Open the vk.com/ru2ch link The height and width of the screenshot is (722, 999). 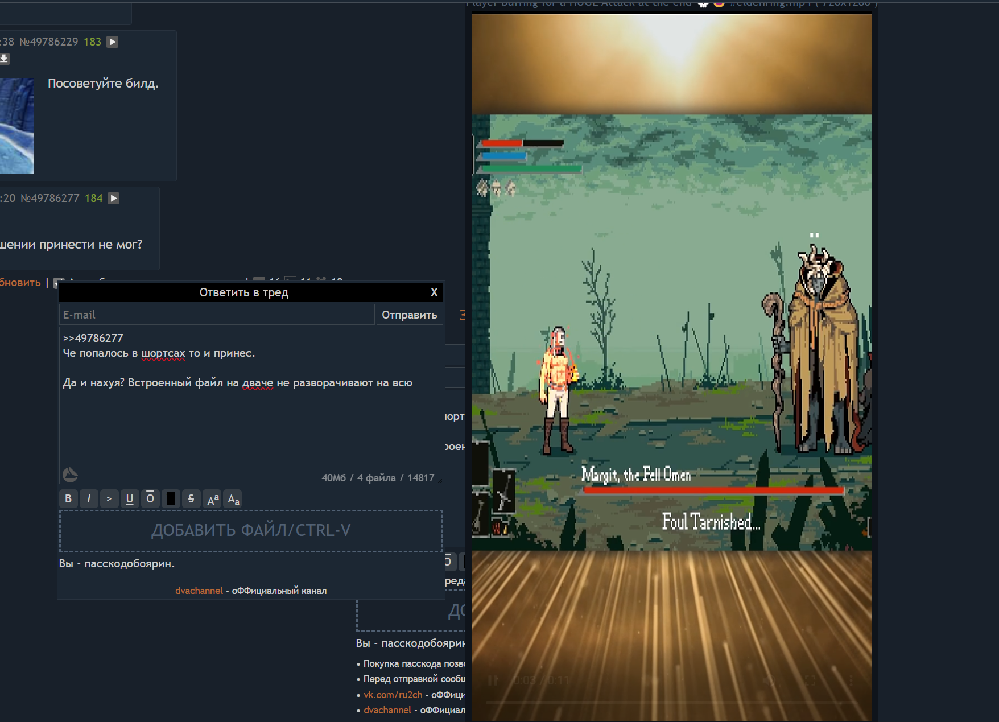click(393, 695)
